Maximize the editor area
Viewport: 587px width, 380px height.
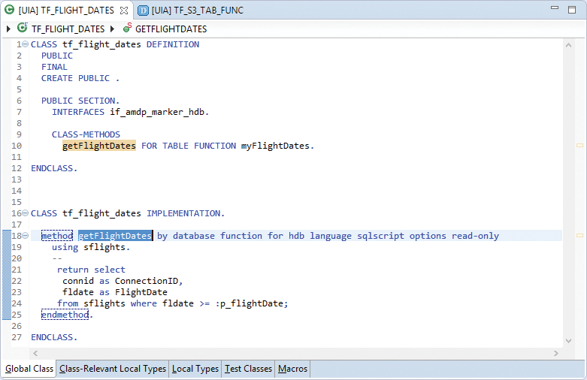tap(572, 10)
